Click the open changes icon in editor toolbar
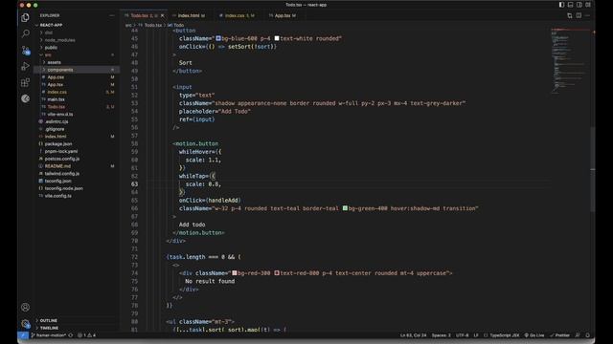This screenshot has height=344, width=613. (570, 15)
